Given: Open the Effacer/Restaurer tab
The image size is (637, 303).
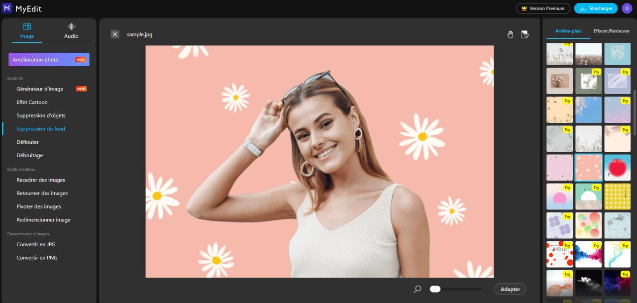Looking at the screenshot, I should (611, 31).
